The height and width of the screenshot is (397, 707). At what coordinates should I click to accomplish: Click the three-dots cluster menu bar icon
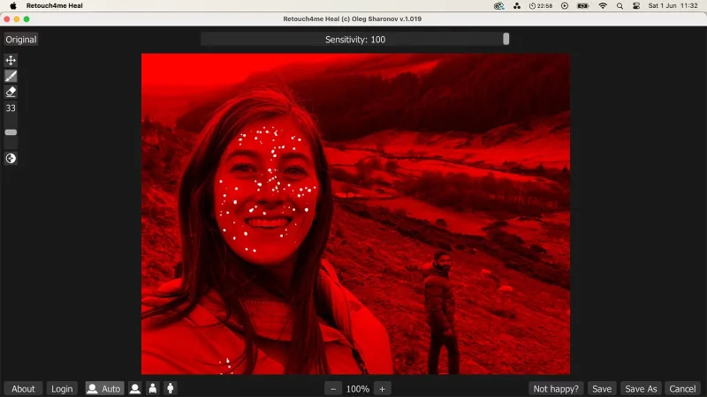[517, 6]
